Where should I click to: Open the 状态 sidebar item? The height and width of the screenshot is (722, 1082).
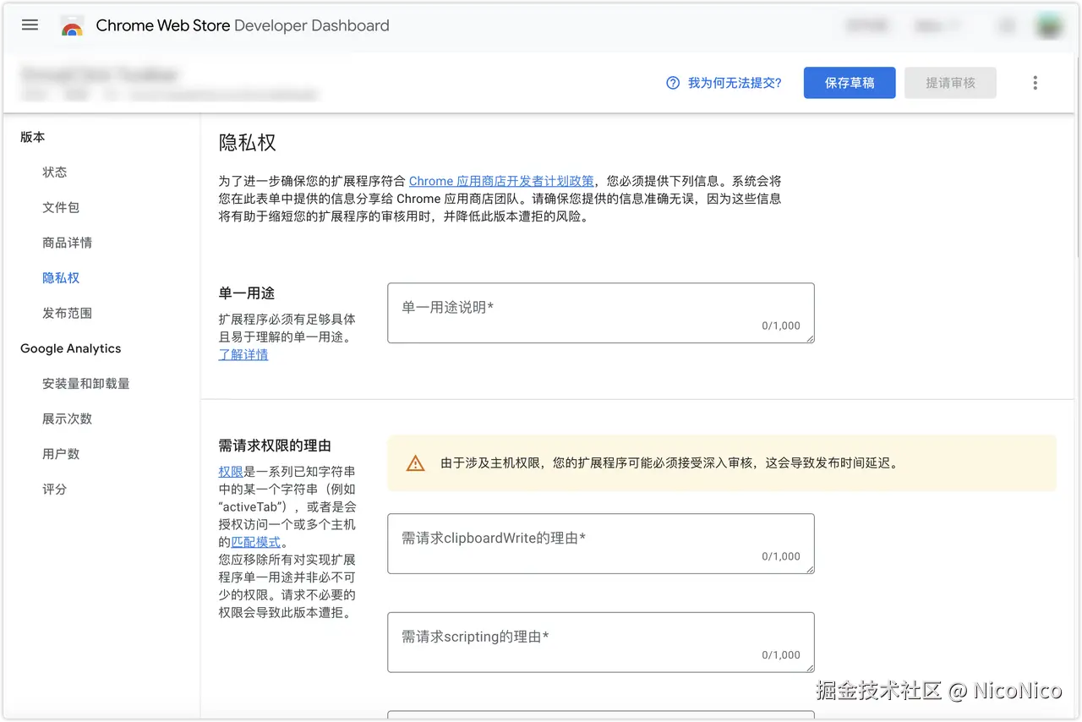point(55,172)
